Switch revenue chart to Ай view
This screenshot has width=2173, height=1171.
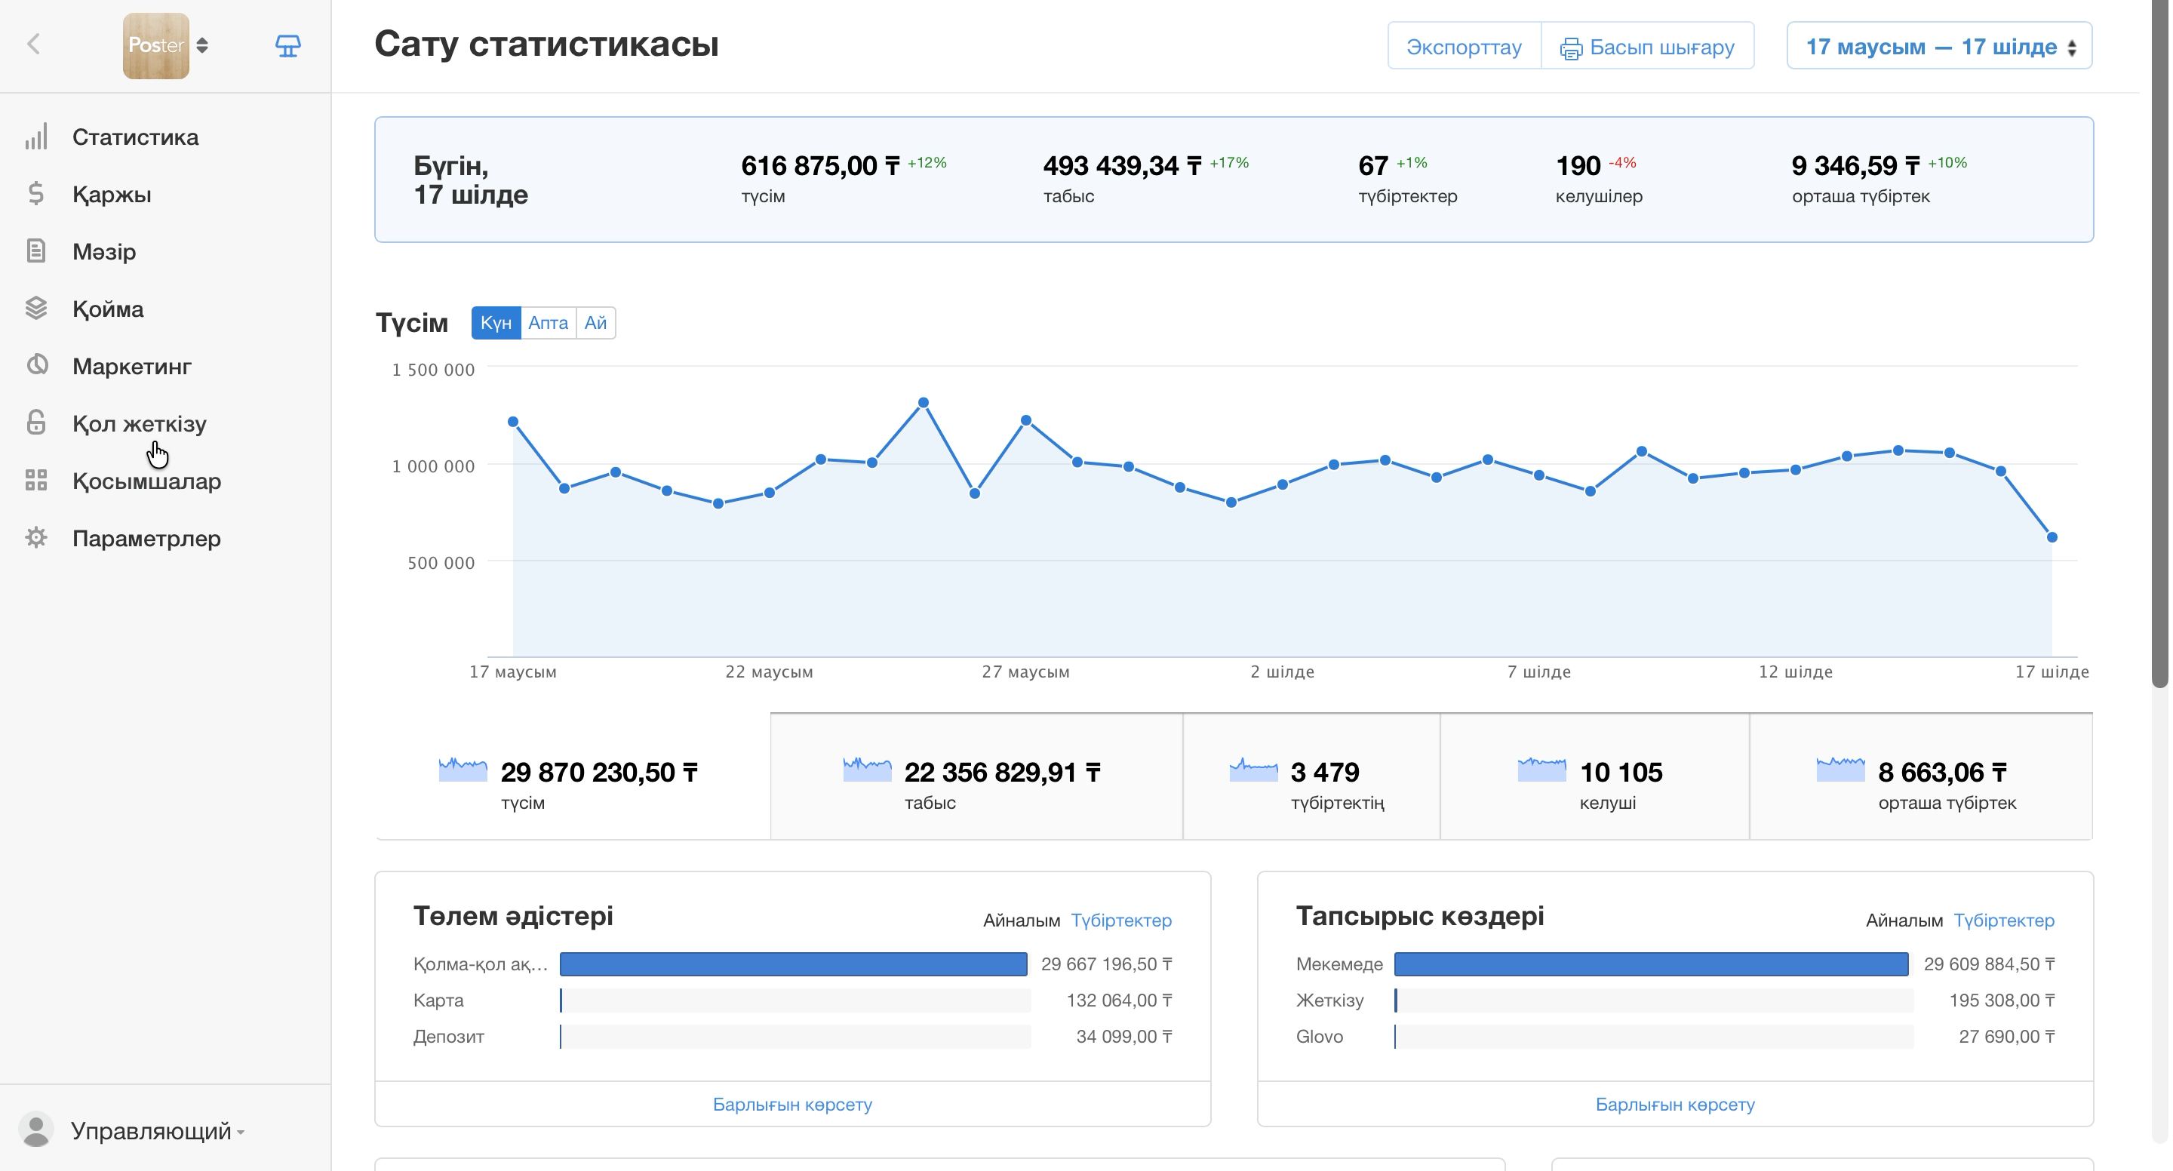click(x=595, y=322)
